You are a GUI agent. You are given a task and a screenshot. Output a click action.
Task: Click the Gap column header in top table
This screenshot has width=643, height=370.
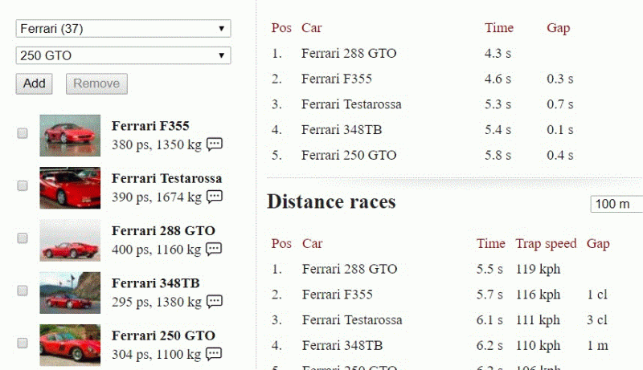click(x=558, y=28)
